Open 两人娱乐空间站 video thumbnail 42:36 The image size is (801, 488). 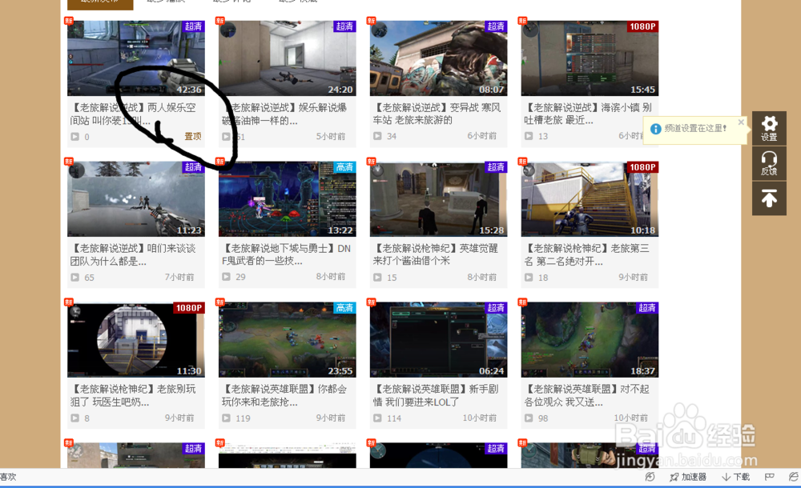(x=136, y=58)
